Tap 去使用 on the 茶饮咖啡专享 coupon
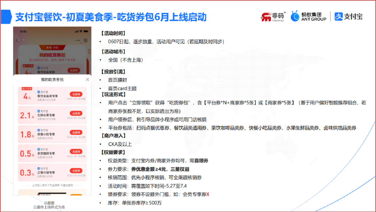This screenshot has width=376, height=212. [76, 152]
